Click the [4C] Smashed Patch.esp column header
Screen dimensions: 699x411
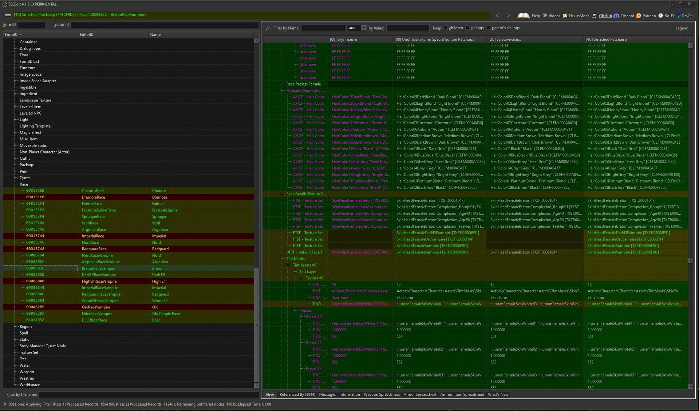[x=634, y=39]
